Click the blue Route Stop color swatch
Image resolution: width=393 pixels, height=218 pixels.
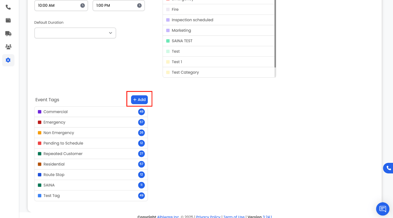point(40,175)
